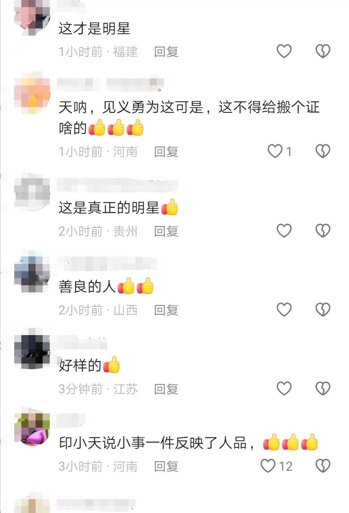
Task: Reply to the 江苏 comment
Action: click(x=166, y=389)
